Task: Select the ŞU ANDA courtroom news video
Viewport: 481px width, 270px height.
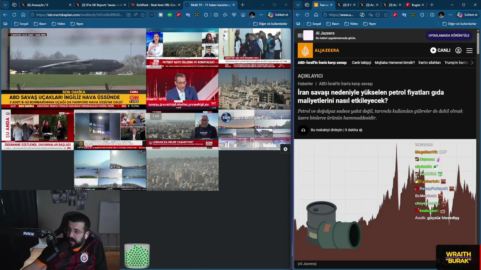Action: point(38,130)
